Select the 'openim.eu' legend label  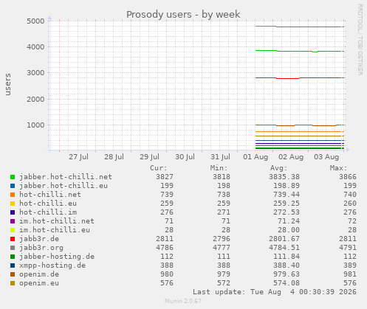pos(39,283)
